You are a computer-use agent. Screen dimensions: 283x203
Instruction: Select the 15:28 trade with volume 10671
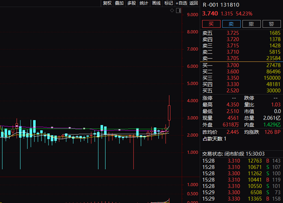[241, 167]
